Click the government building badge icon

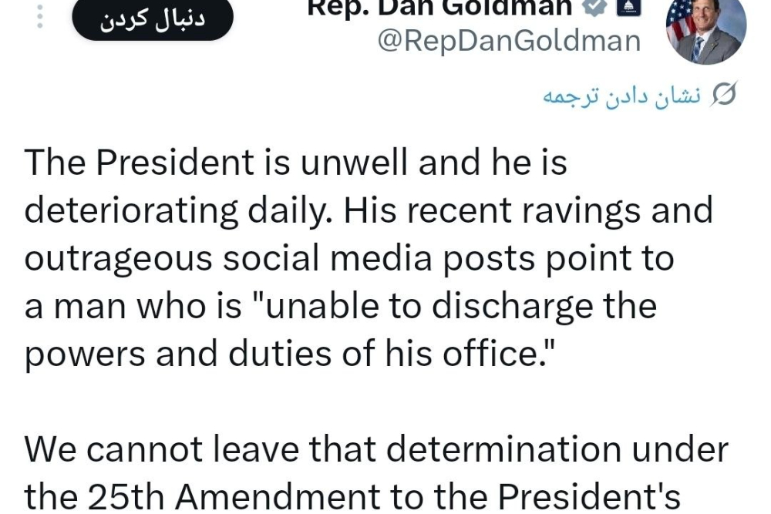[628, 7]
